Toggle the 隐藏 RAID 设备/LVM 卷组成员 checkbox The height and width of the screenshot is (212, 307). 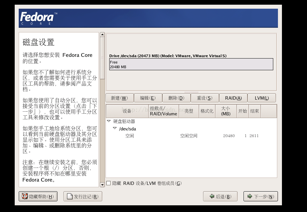click(x=108, y=183)
